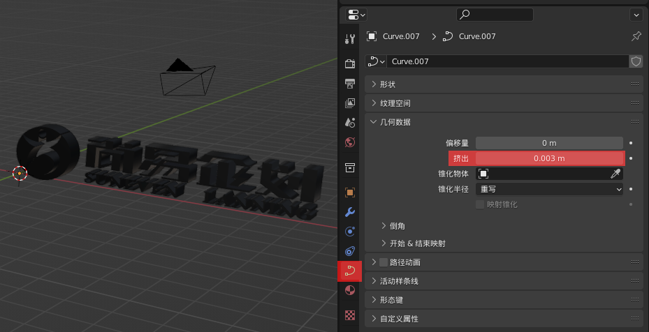649x332 pixels.
Task: Click the properties search box
Action: 495,14
